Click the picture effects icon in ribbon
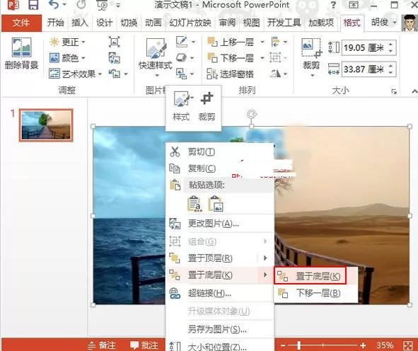418x351 pixels. 182,57
